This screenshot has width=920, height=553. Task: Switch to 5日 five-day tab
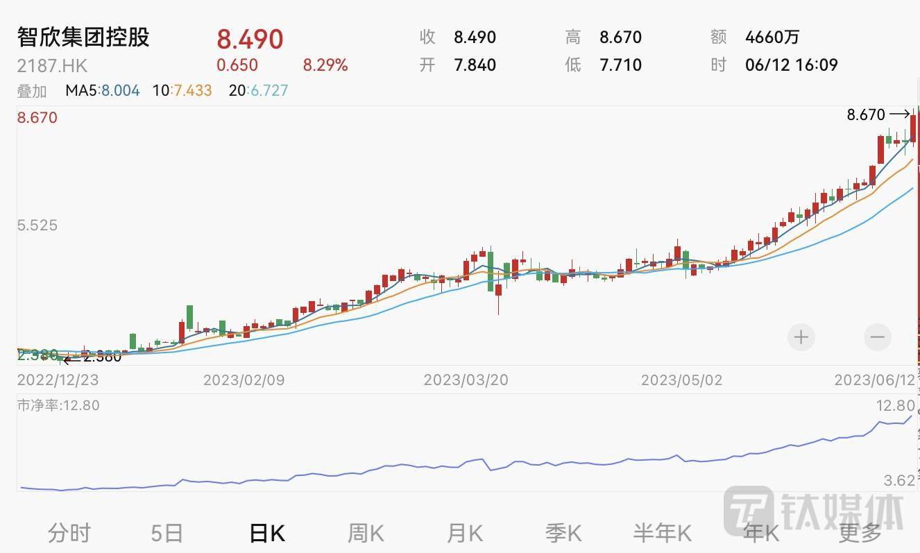[167, 533]
